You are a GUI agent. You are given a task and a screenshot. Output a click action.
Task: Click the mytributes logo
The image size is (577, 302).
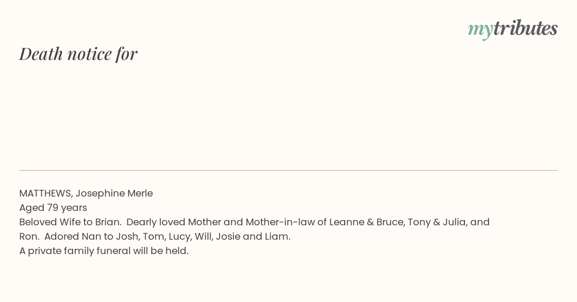(x=513, y=29)
